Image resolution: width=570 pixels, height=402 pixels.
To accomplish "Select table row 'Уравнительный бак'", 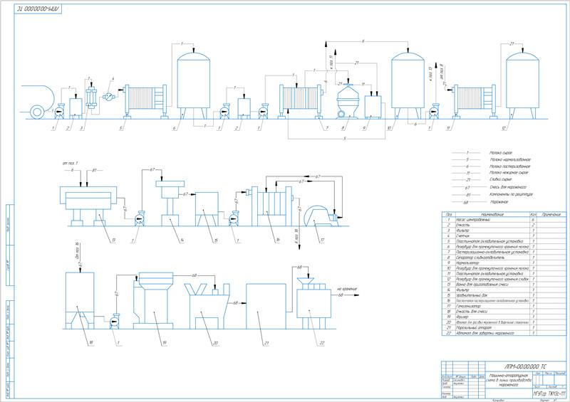I will point(504,295).
